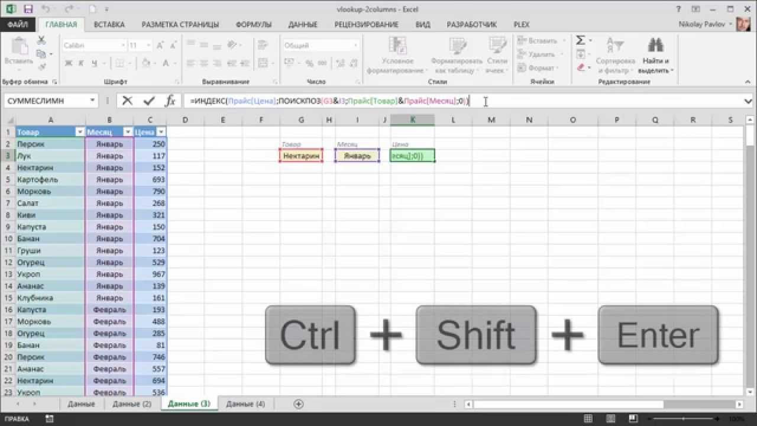
Task: Select the Данные (4) sheet tab
Action: click(245, 404)
